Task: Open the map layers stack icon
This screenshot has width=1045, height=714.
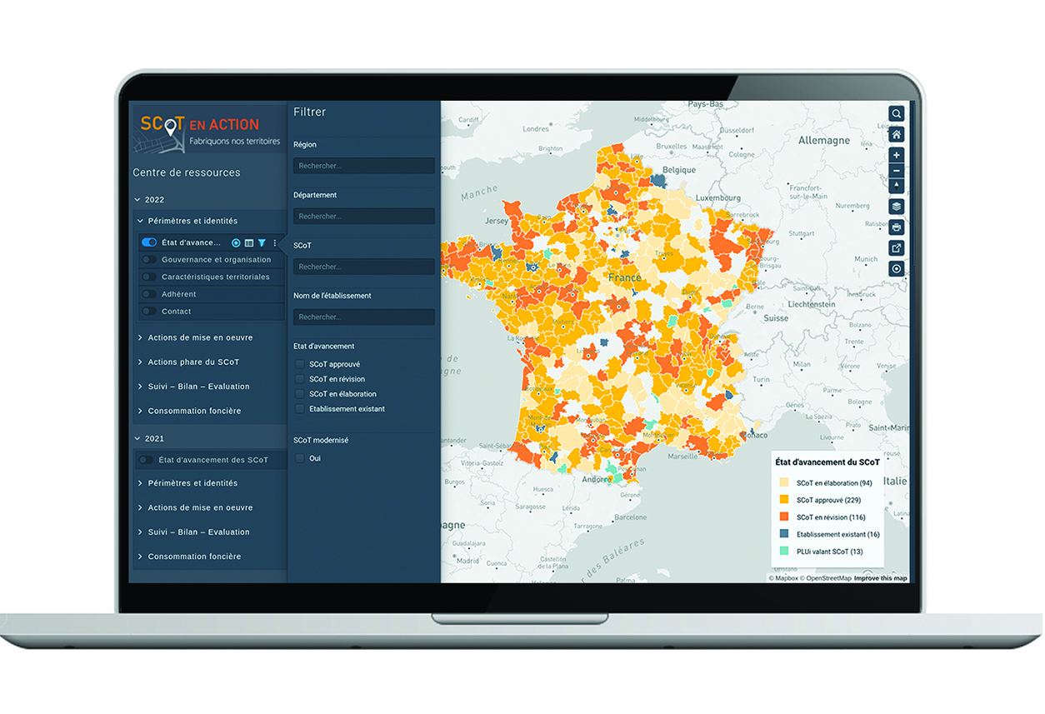Action: [x=896, y=207]
